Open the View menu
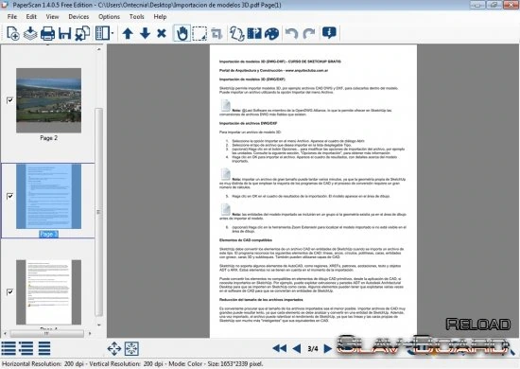Image resolution: width=520 pixels, height=369 pixels. click(52, 17)
